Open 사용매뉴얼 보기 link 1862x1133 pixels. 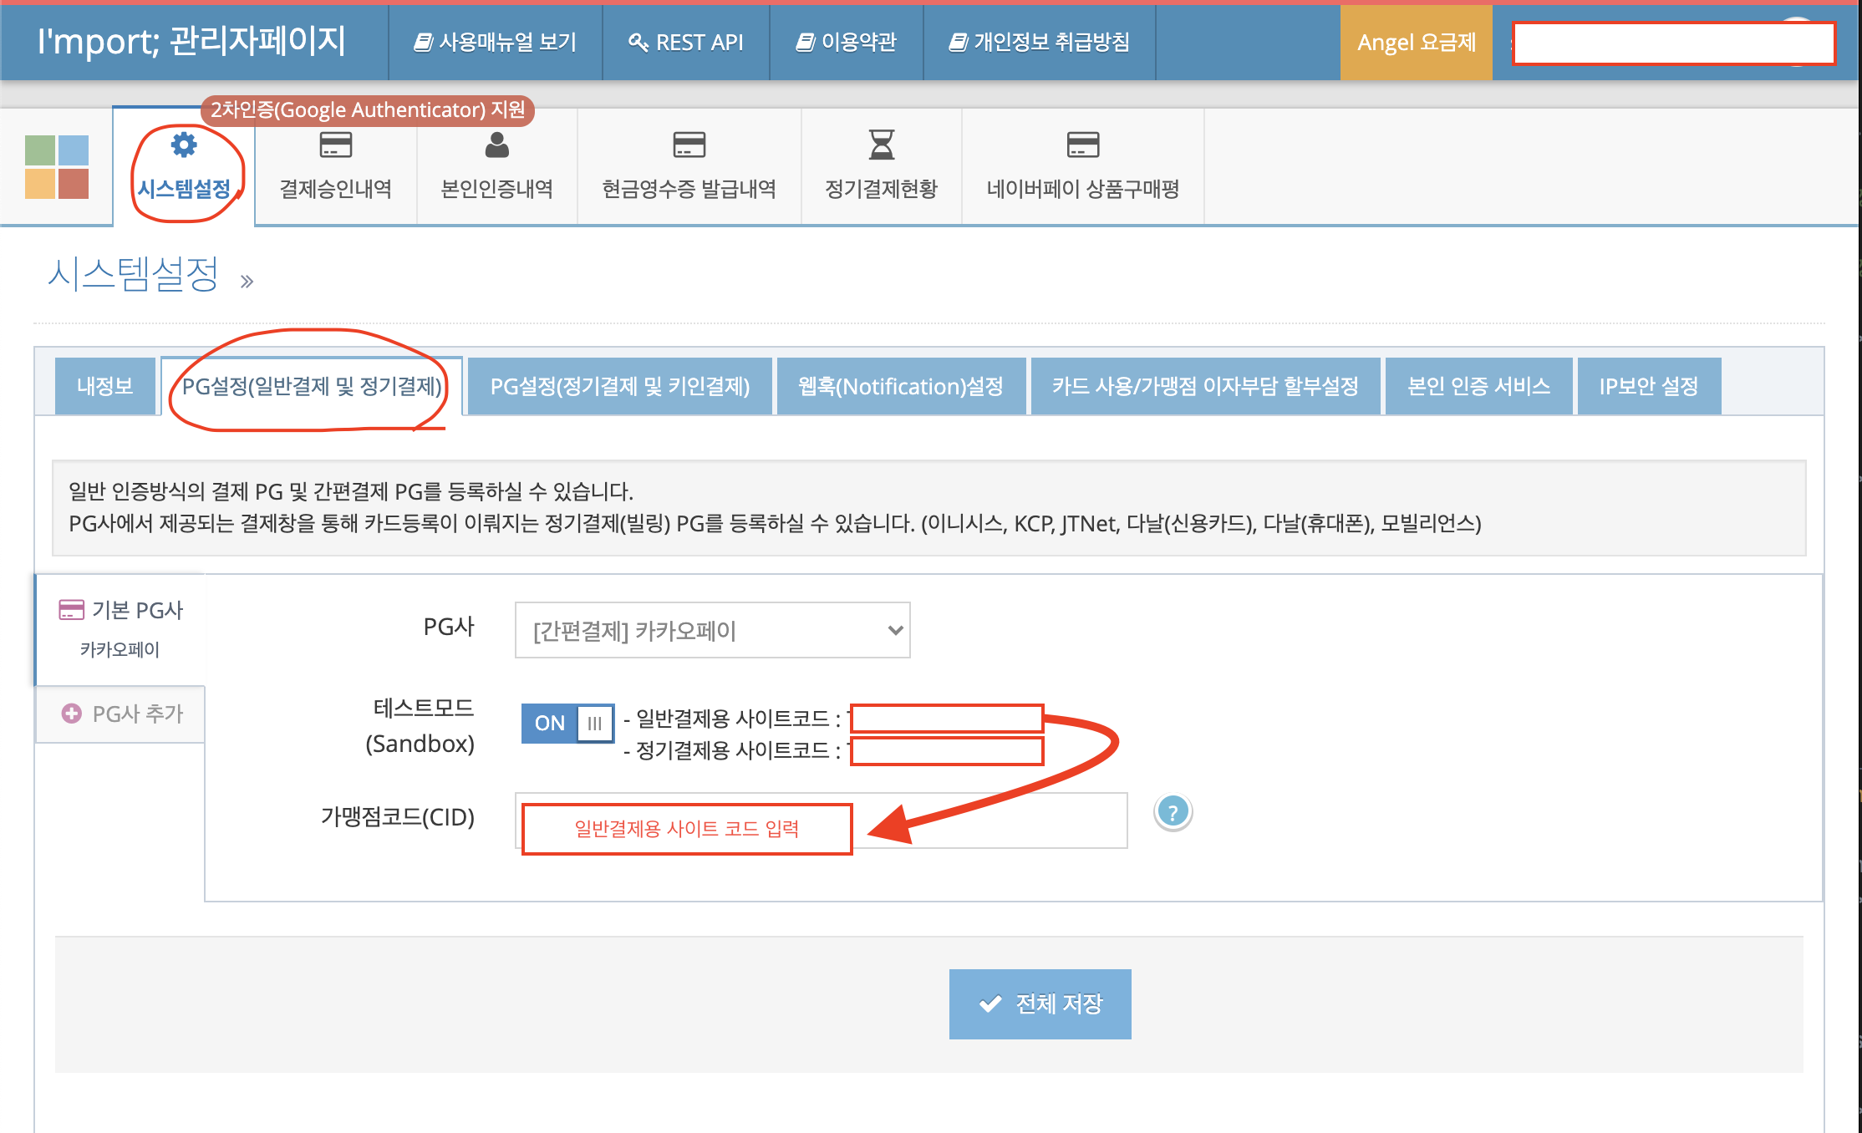(x=495, y=43)
